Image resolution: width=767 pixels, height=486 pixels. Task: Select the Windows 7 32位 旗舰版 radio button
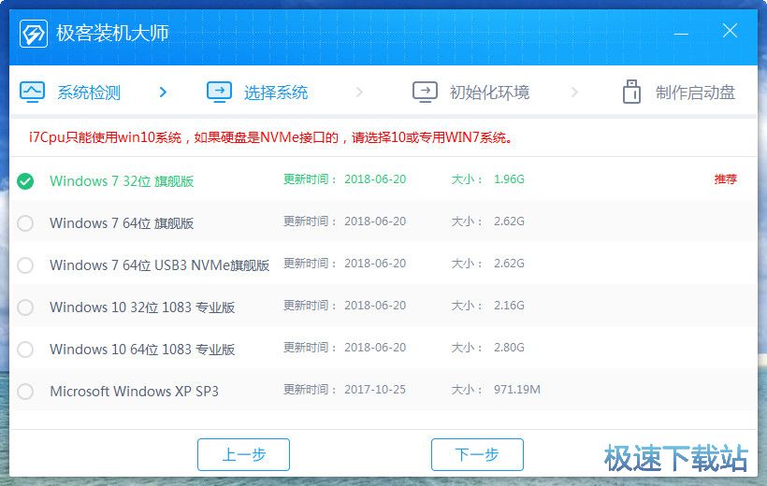click(25, 181)
